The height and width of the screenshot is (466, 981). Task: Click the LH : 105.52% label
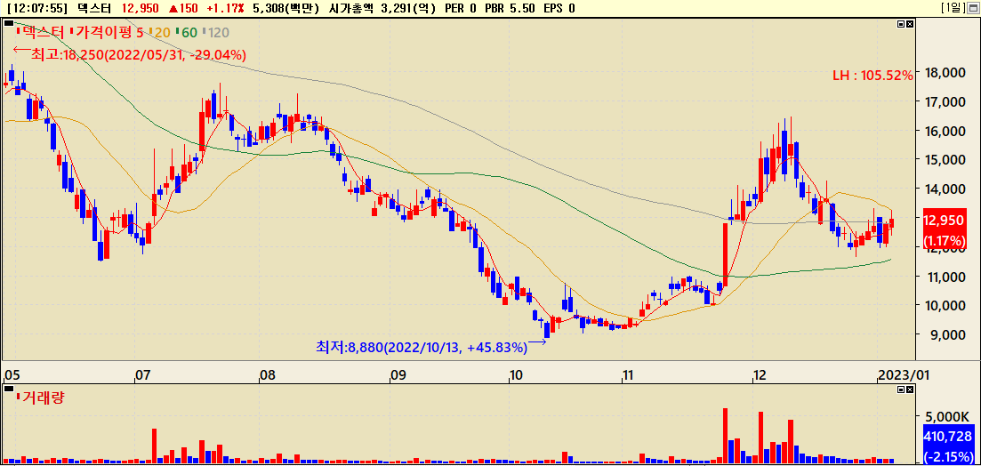point(872,76)
